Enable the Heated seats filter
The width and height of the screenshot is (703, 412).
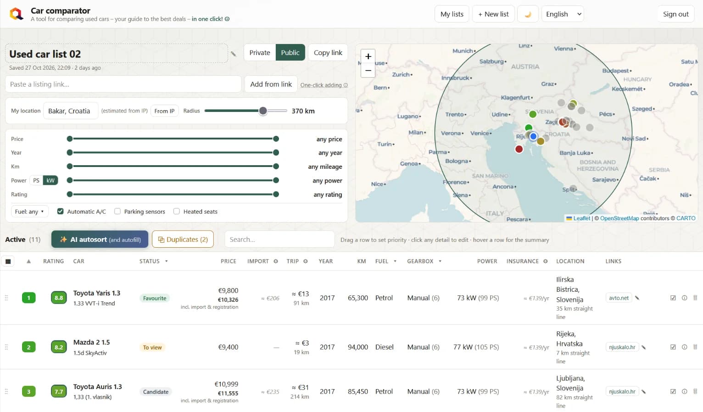point(177,212)
